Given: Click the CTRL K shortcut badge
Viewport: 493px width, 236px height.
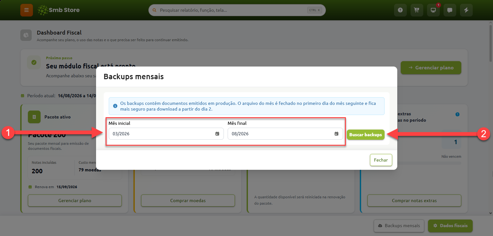Looking at the screenshot, I should [315, 10].
